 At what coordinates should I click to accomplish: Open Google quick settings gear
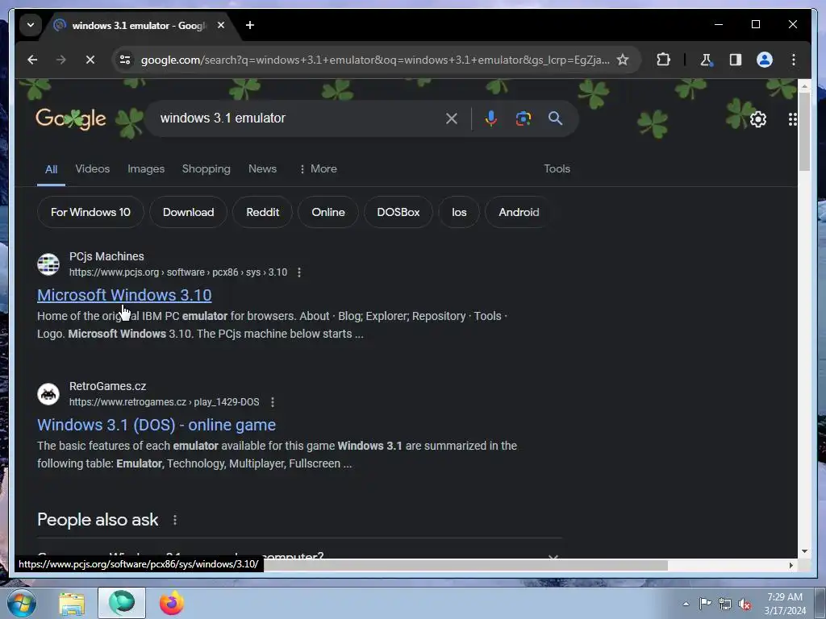tap(758, 119)
